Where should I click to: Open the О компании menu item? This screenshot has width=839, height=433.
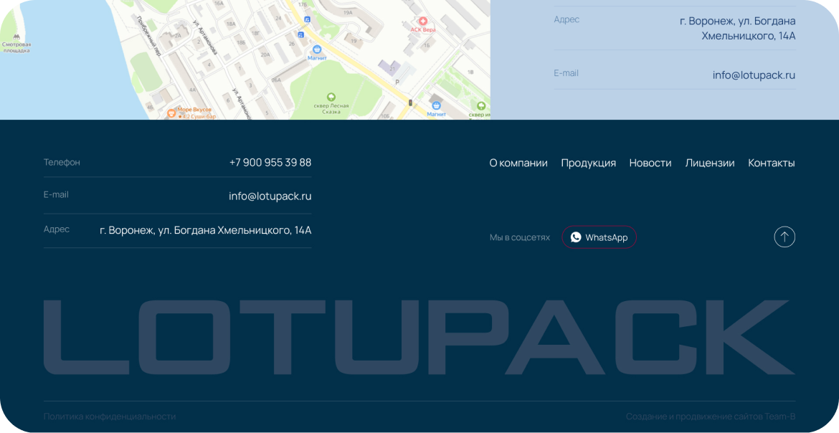pyautogui.click(x=518, y=163)
